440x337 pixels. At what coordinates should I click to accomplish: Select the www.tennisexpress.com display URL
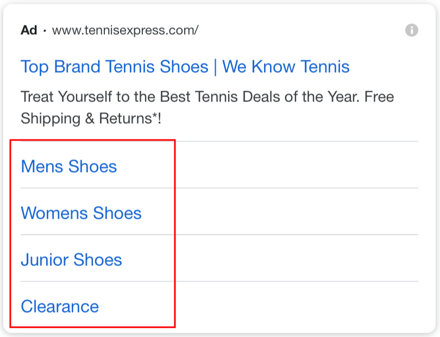pyautogui.click(x=125, y=30)
